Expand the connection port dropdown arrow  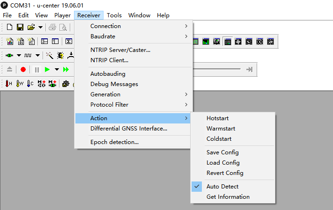(19, 55)
